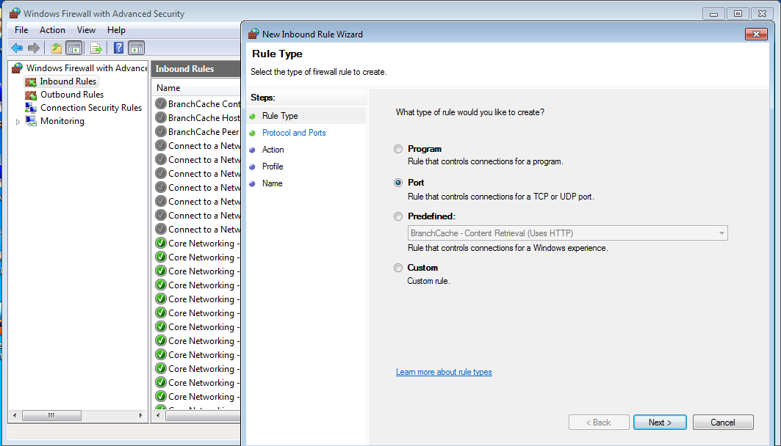Select the Program rule type option

click(398, 149)
